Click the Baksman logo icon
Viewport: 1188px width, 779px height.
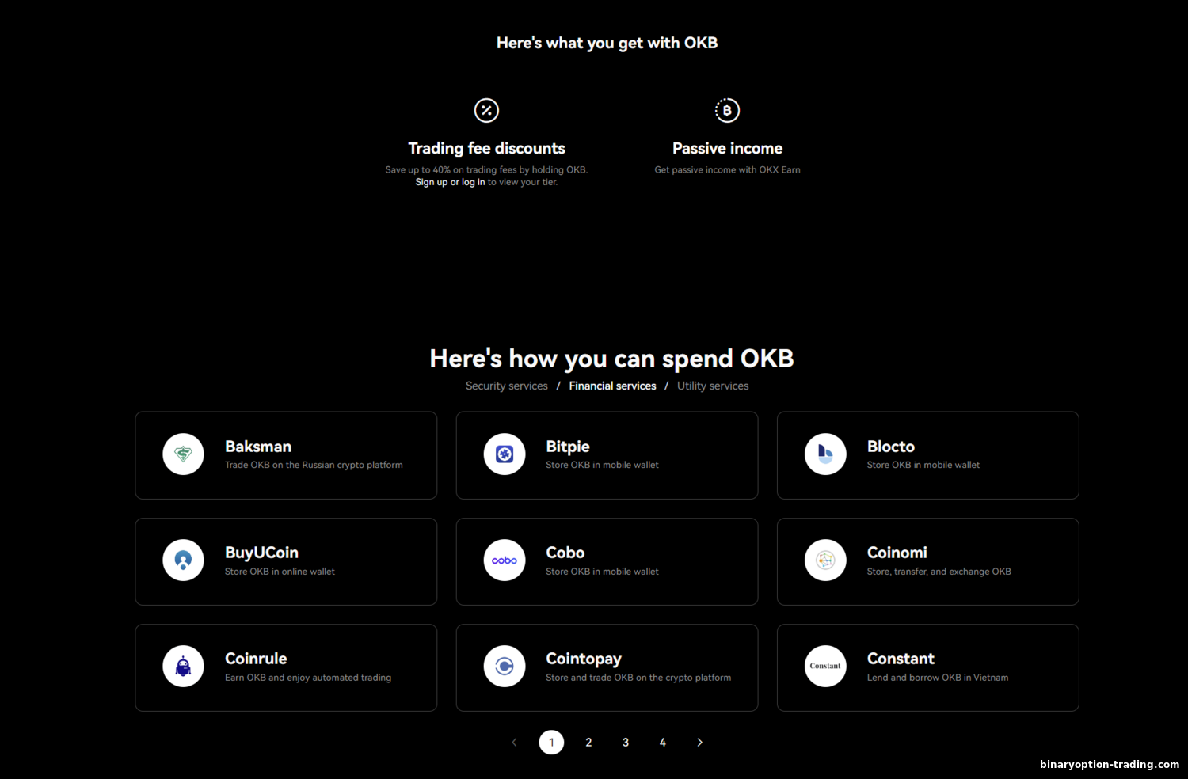click(183, 454)
